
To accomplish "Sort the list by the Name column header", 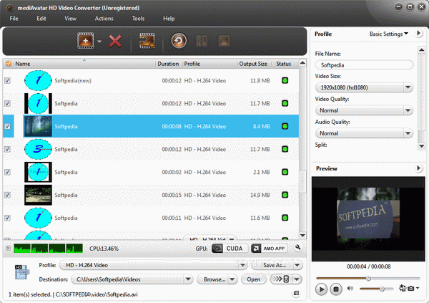I will pyautogui.click(x=84, y=64).
